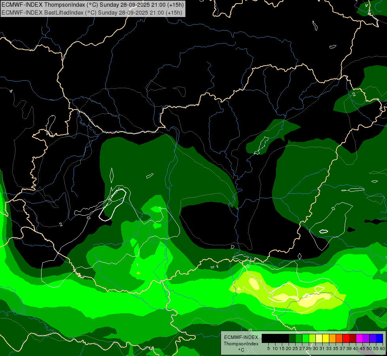Click the legend tick value 20
The width and height of the screenshot is (387, 356).
coord(289,348)
